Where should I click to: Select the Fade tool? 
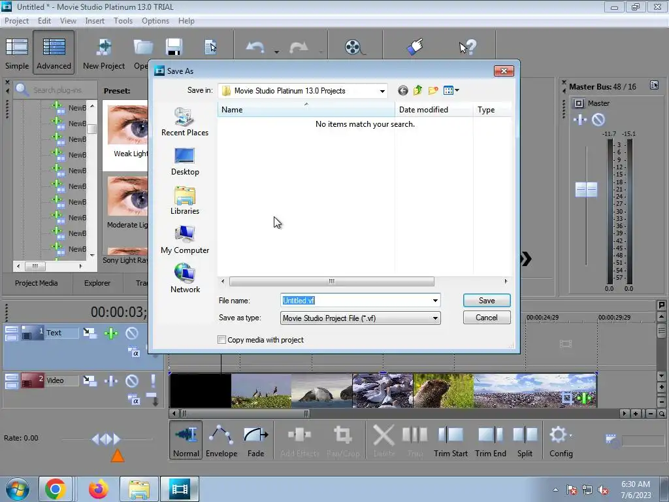click(255, 440)
